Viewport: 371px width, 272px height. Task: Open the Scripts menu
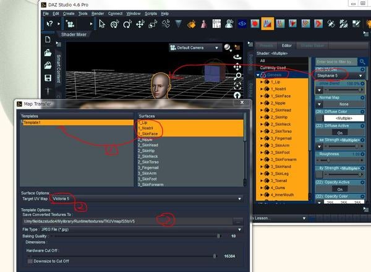pyautogui.click(x=151, y=14)
